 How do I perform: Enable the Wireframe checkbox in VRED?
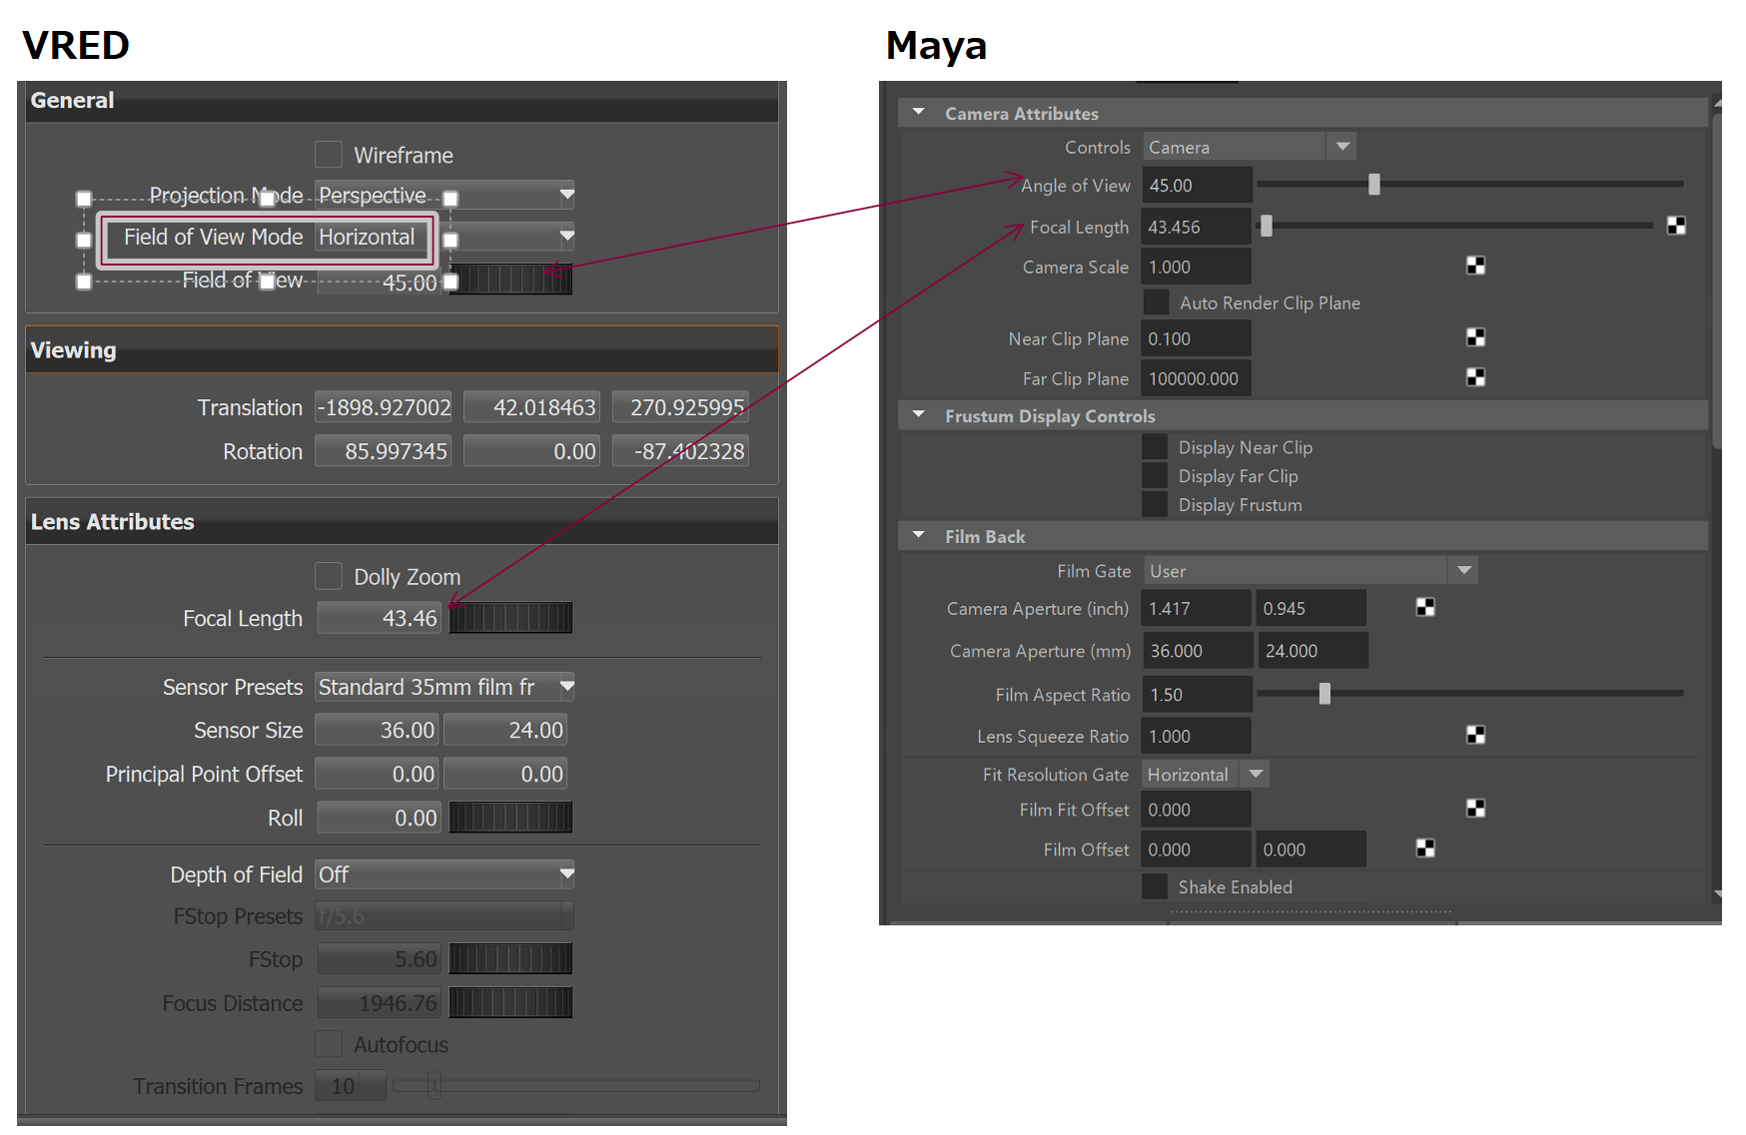point(329,154)
